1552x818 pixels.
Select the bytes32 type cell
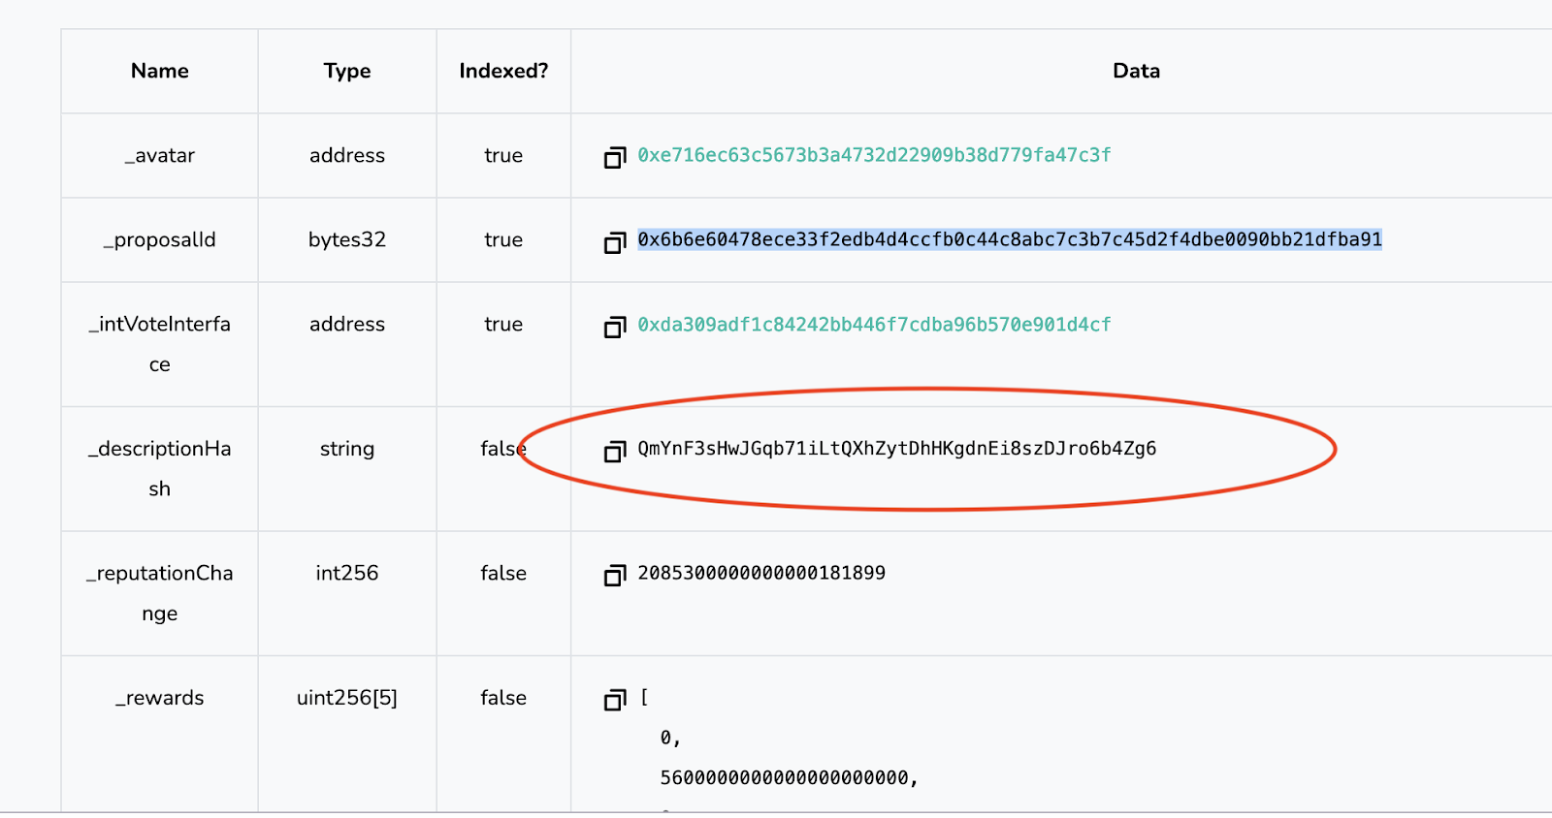(347, 239)
